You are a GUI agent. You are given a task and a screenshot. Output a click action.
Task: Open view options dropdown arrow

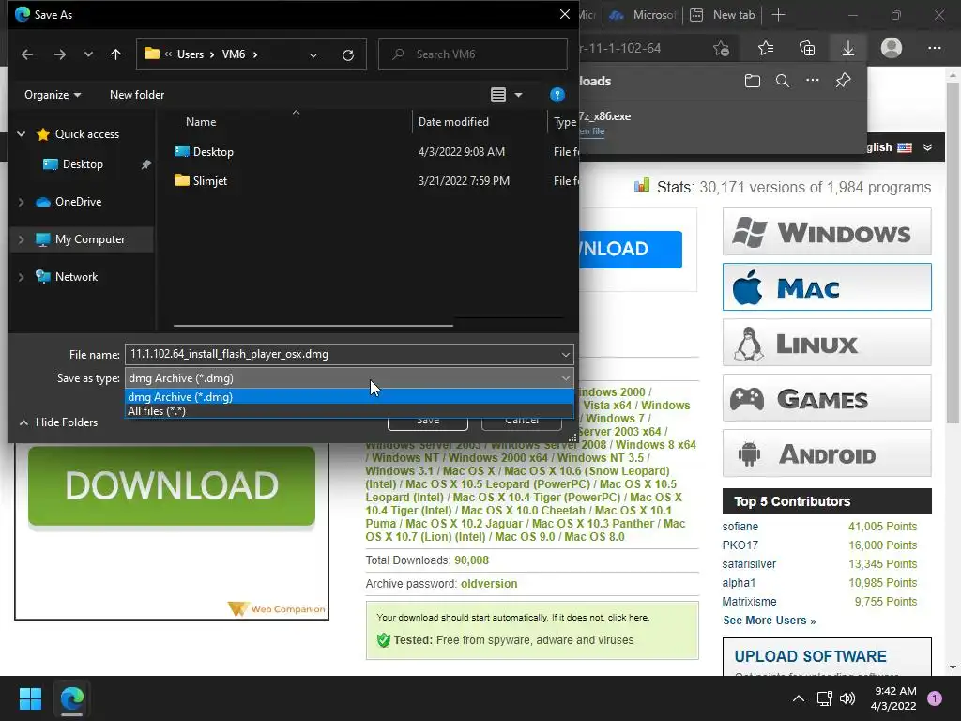[518, 95]
